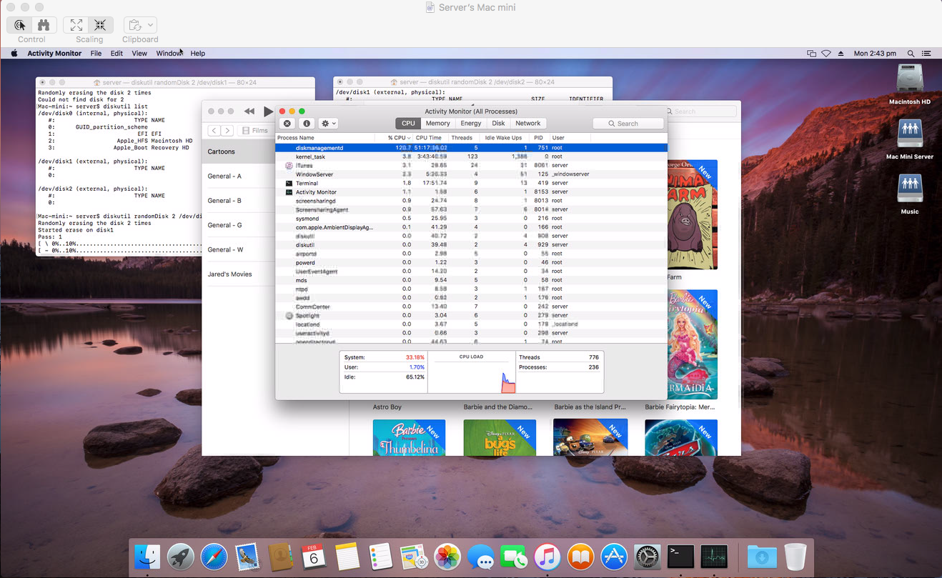Switch to the Network tab
Image resolution: width=942 pixels, height=578 pixels.
[528, 124]
